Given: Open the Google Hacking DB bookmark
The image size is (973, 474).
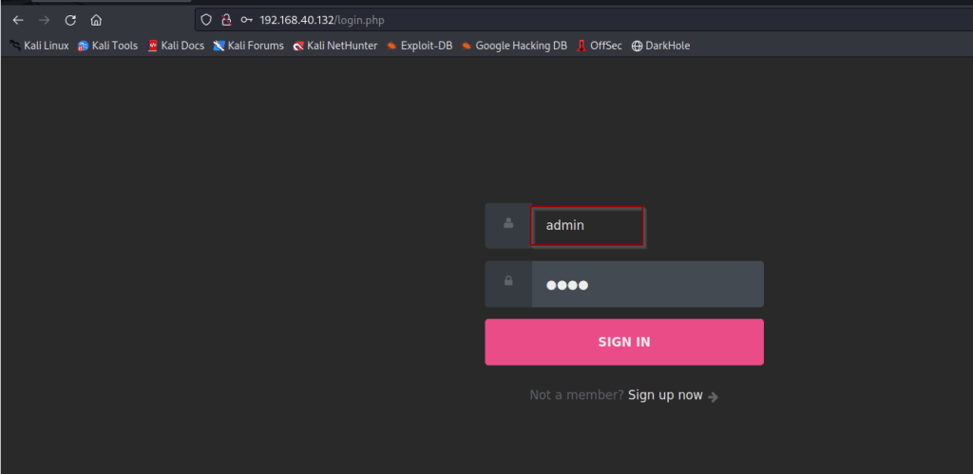Looking at the screenshot, I should coord(514,46).
